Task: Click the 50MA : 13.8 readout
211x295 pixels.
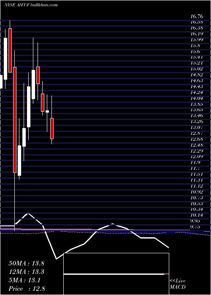Action: [26, 263]
